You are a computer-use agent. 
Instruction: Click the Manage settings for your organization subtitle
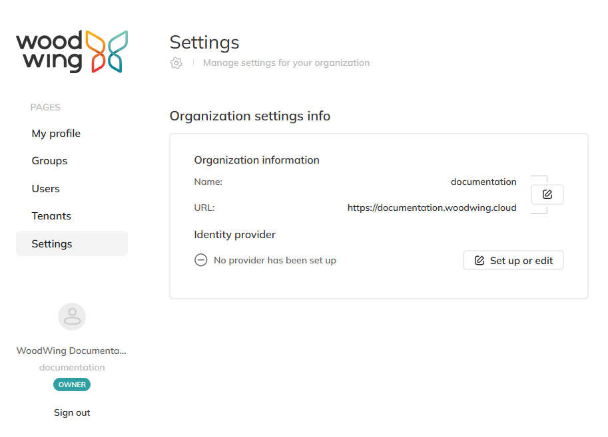pos(286,63)
